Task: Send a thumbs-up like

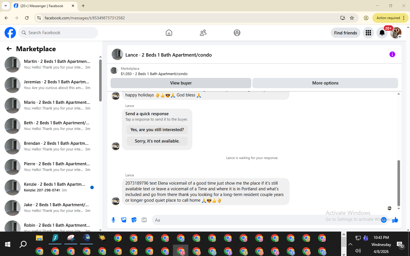Action: [x=395, y=220]
